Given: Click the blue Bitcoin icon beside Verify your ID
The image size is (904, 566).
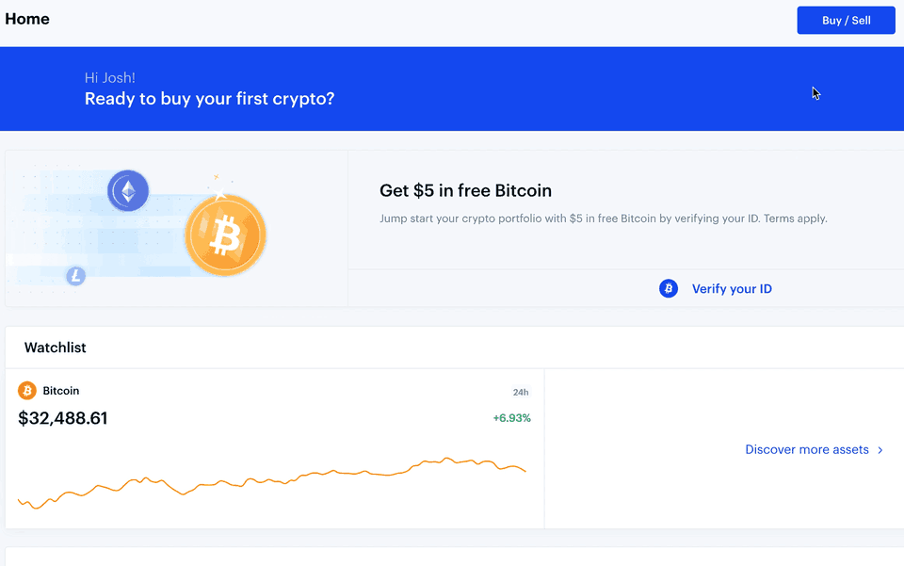Looking at the screenshot, I should pyautogui.click(x=669, y=289).
